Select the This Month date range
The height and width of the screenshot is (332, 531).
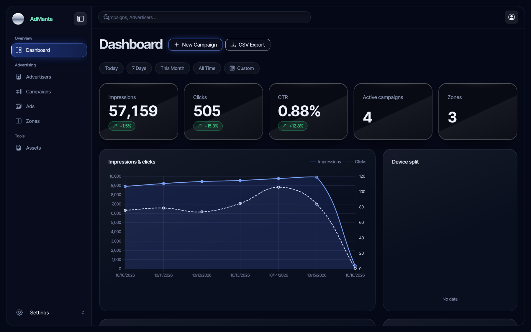172,68
